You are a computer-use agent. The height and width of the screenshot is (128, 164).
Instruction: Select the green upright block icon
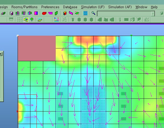coord(56,13)
